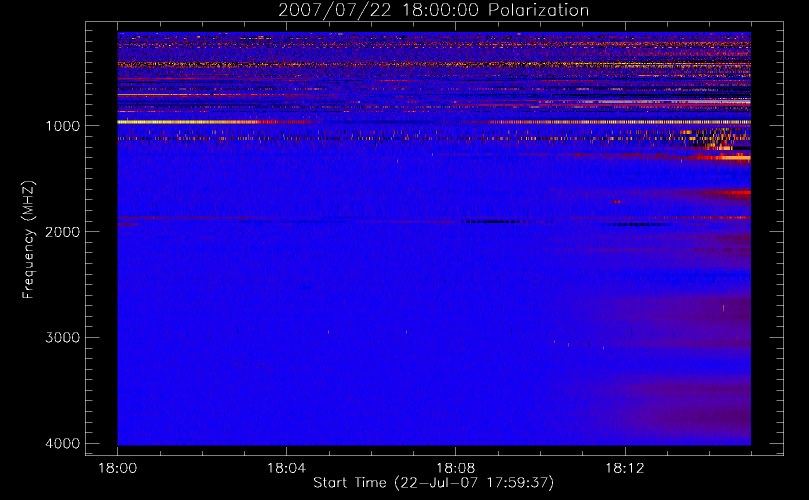Click the 'Start Time (22-Jul-07 17:59:37)' x-axis label
Screen dimensions: 809x500
click(x=433, y=483)
